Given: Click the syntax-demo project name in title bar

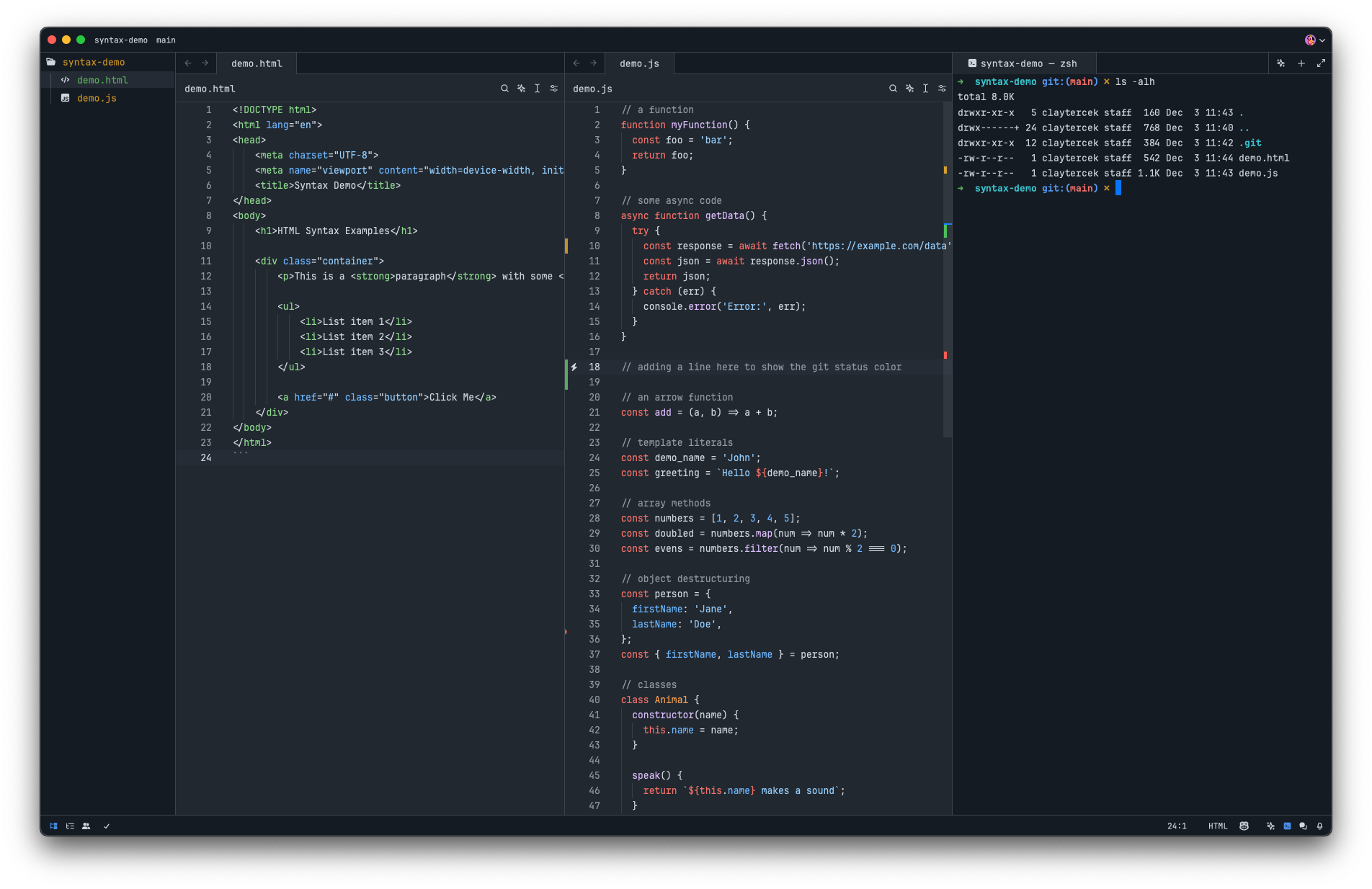Looking at the screenshot, I should coord(121,40).
